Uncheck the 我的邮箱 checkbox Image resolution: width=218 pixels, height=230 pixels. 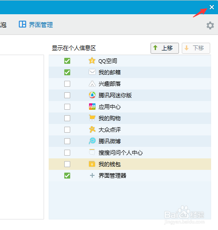pos(67,72)
